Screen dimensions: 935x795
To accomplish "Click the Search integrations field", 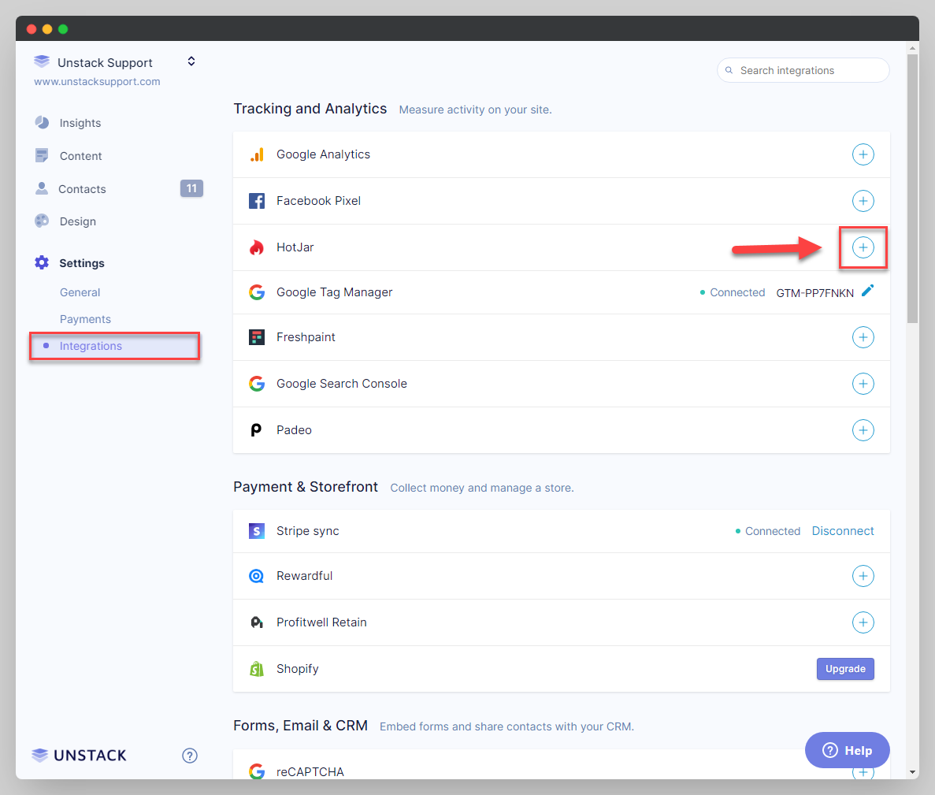I will pyautogui.click(x=803, y=70).
